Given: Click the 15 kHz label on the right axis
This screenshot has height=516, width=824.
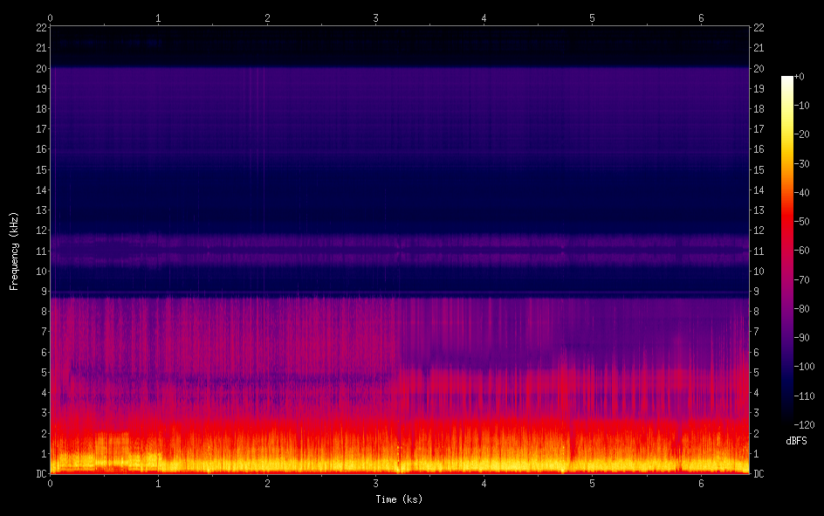Looking at the screenshot, I should [760, 170].
